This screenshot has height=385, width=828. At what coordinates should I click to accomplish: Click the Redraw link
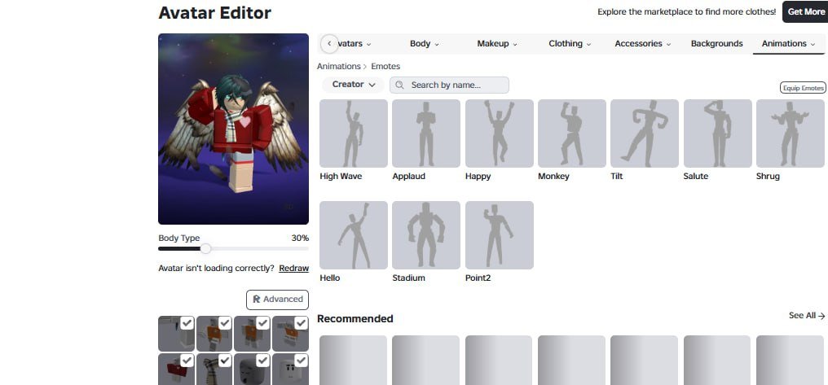tap(293, 269)
